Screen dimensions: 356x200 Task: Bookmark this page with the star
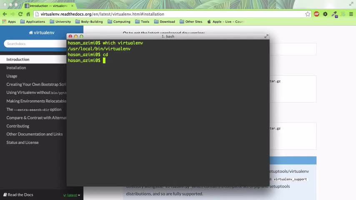pos(308,14)
